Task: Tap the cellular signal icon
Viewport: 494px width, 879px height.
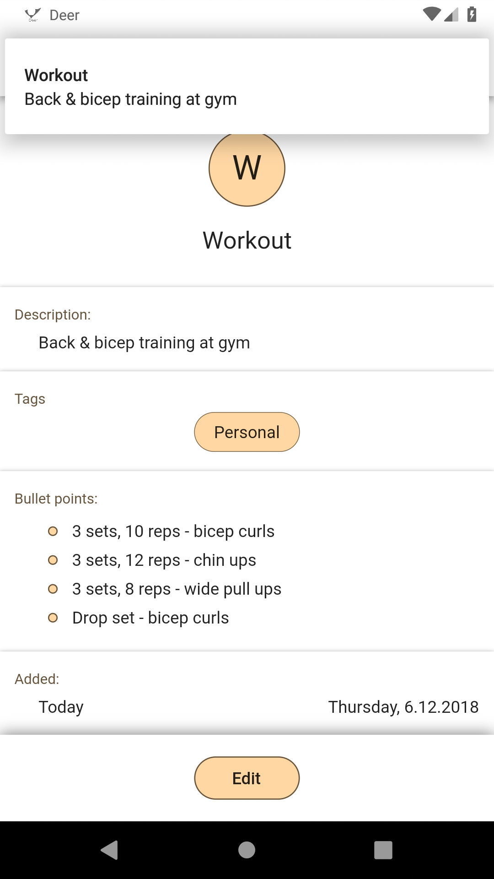Action: [x=451, y=15]
